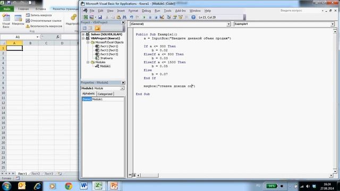Click the View Microsoft Excel toolbar icon
340x191 pixels.
coord(86,17)
